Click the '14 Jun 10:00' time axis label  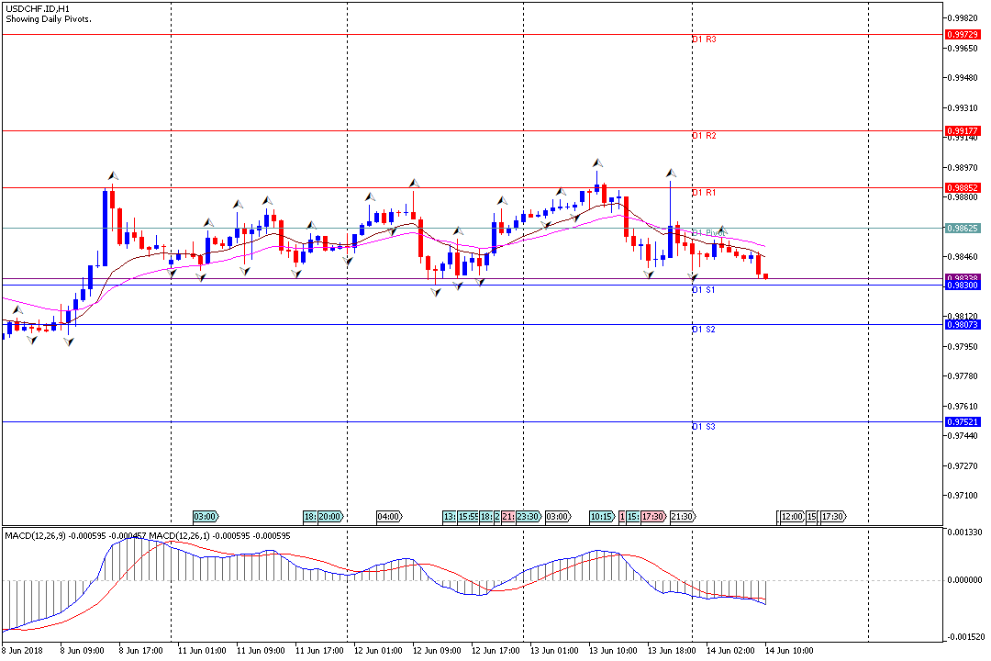[789, 650]
